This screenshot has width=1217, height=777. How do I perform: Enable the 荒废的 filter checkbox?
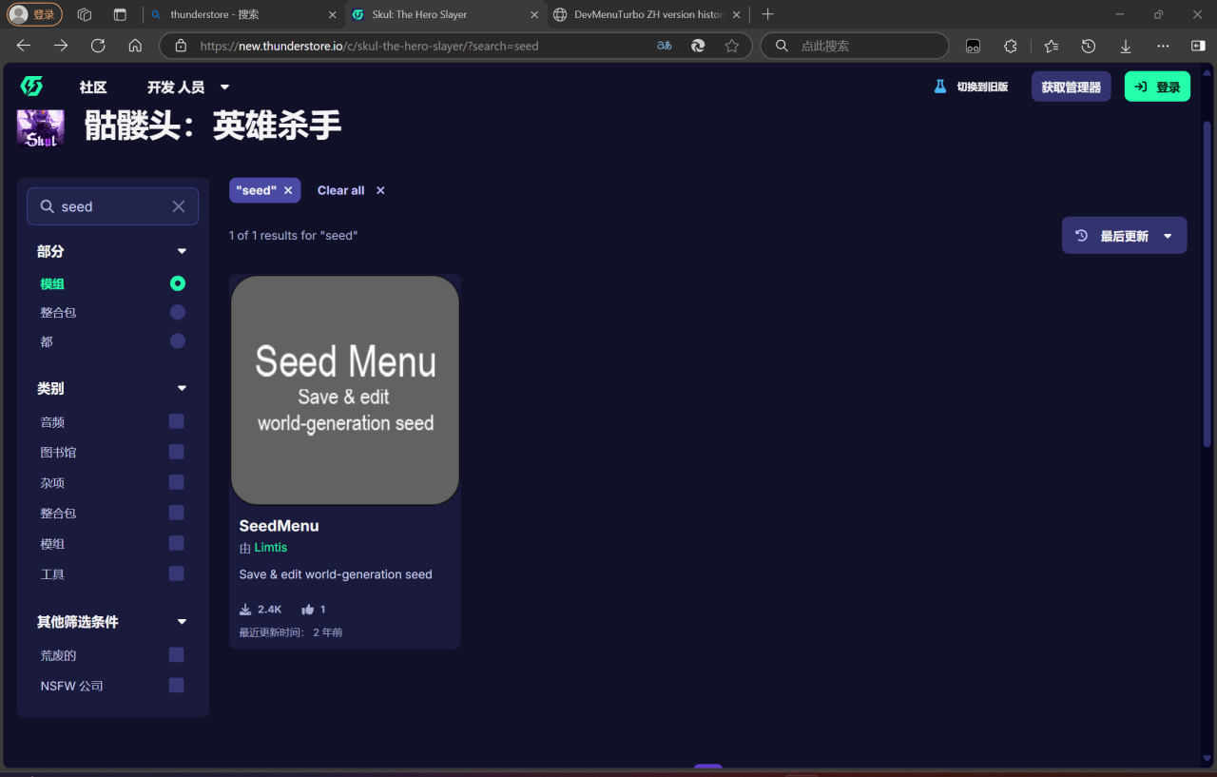(176, 654)
